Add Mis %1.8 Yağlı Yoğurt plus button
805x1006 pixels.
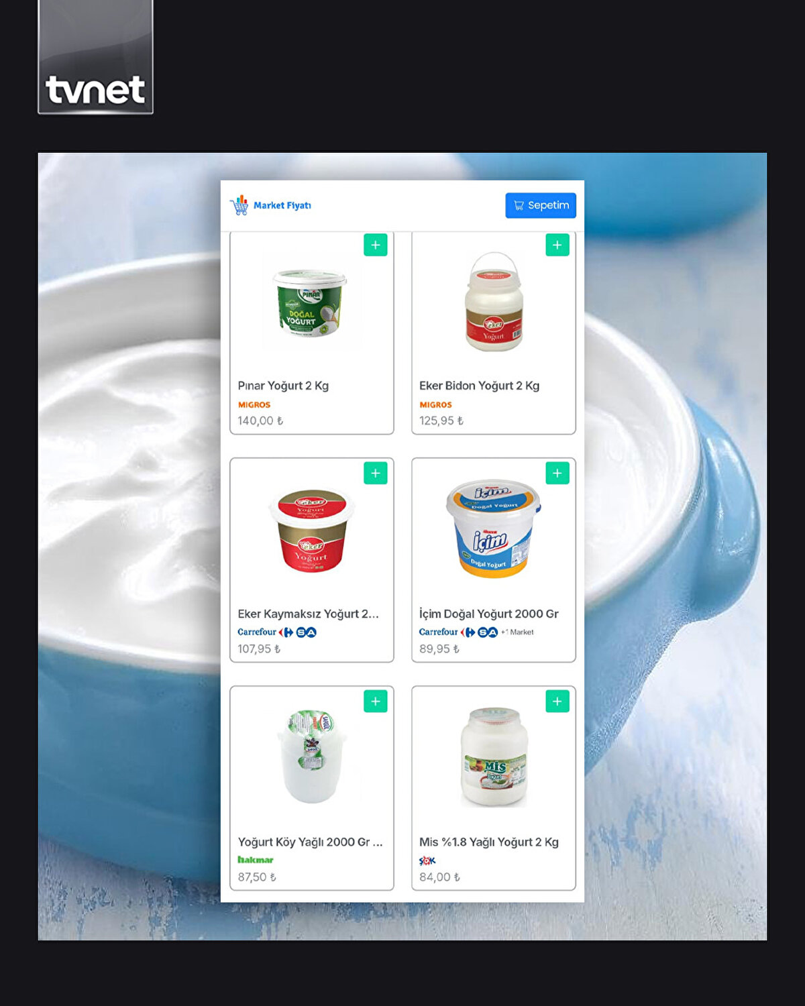click(x=557, y=701)
